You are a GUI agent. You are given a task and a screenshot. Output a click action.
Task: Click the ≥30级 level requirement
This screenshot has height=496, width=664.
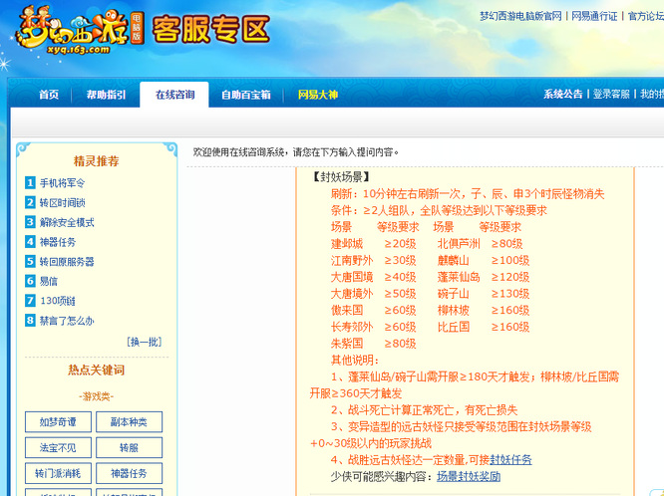(x=400, y=260)
